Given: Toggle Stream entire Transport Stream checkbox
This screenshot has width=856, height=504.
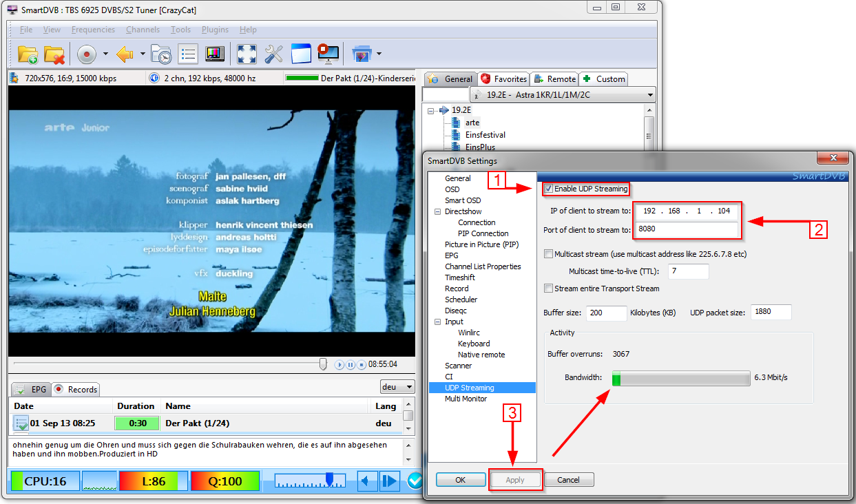Looking at the screenshot, I should 548,288.
